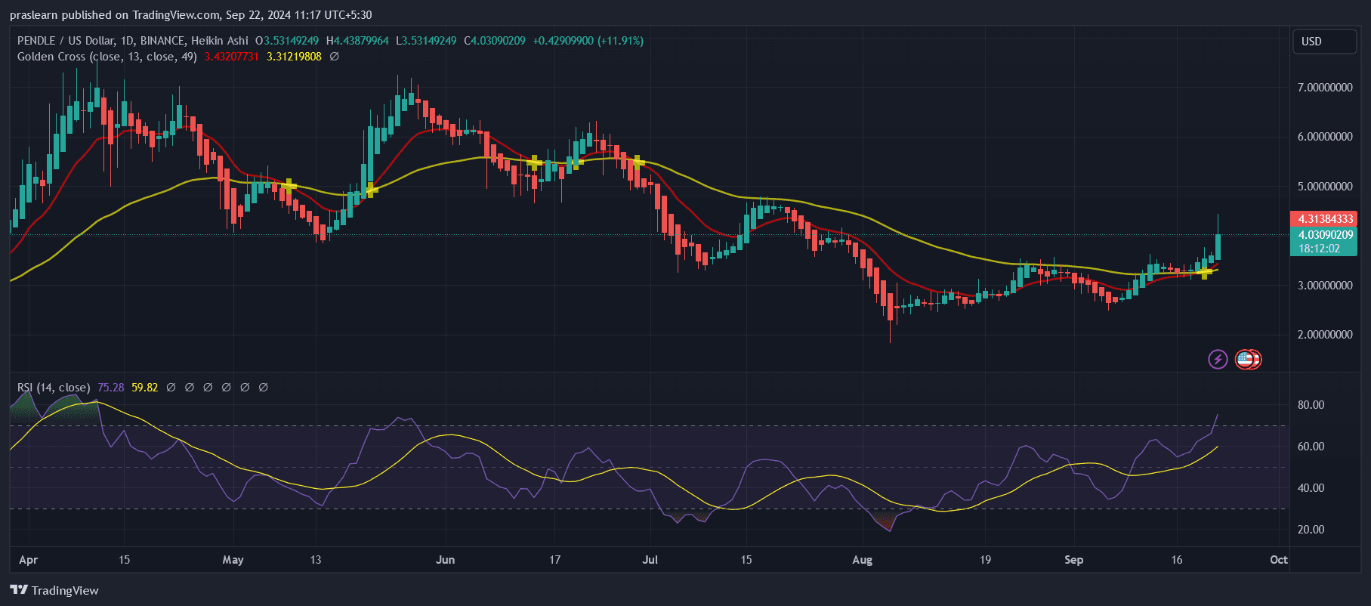1371x606 pixels.
Task: Click the ∅ symbol right after RSI 59.82
Action: (x=171, y=388)
